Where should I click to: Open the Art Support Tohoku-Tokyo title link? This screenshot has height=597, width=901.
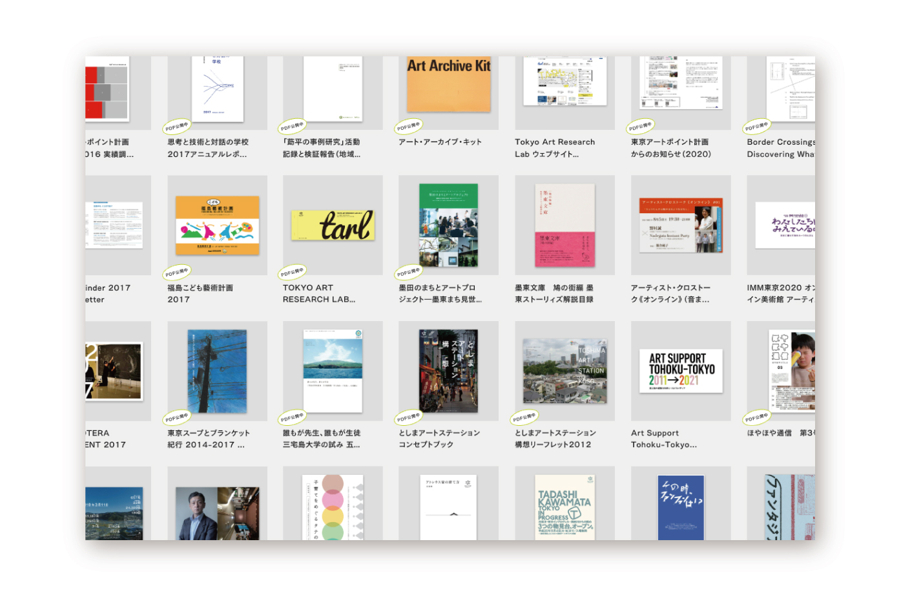[x=663, y=439]
